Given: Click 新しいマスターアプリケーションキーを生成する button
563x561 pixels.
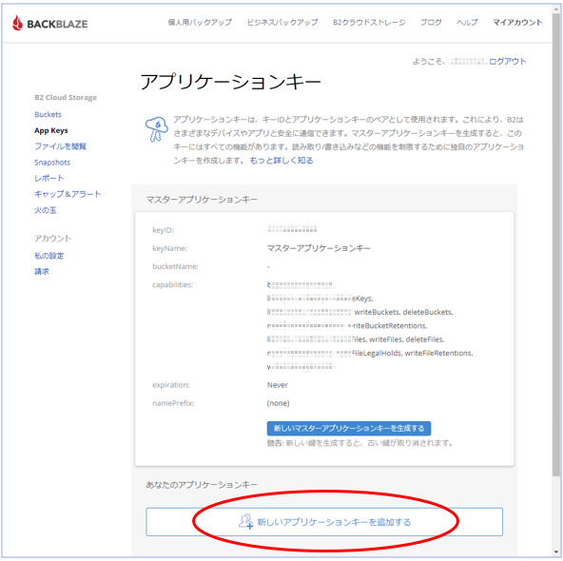Looking at the screenshot, I should (349, 428).
